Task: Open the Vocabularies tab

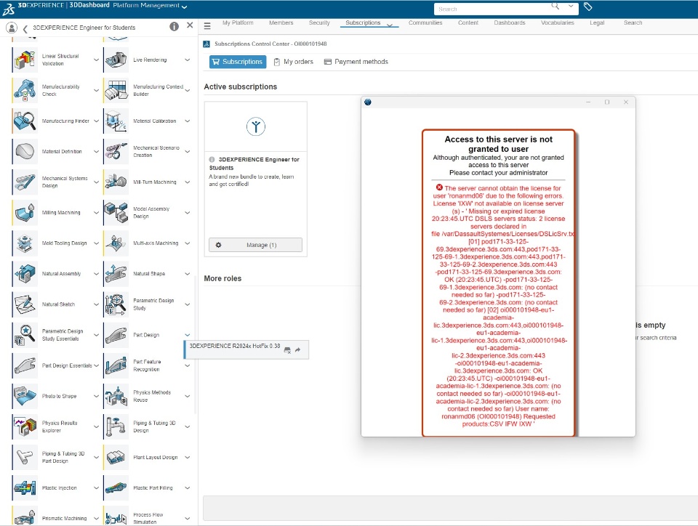Action: (x=558, y=23)
